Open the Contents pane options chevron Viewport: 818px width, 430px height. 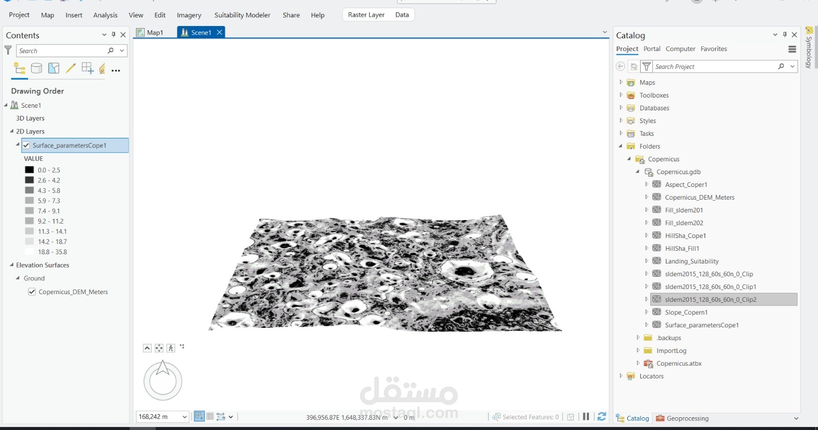104,35
